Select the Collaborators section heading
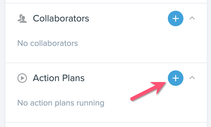Viewport: 211px width, 127px height. tap(61, 18)
